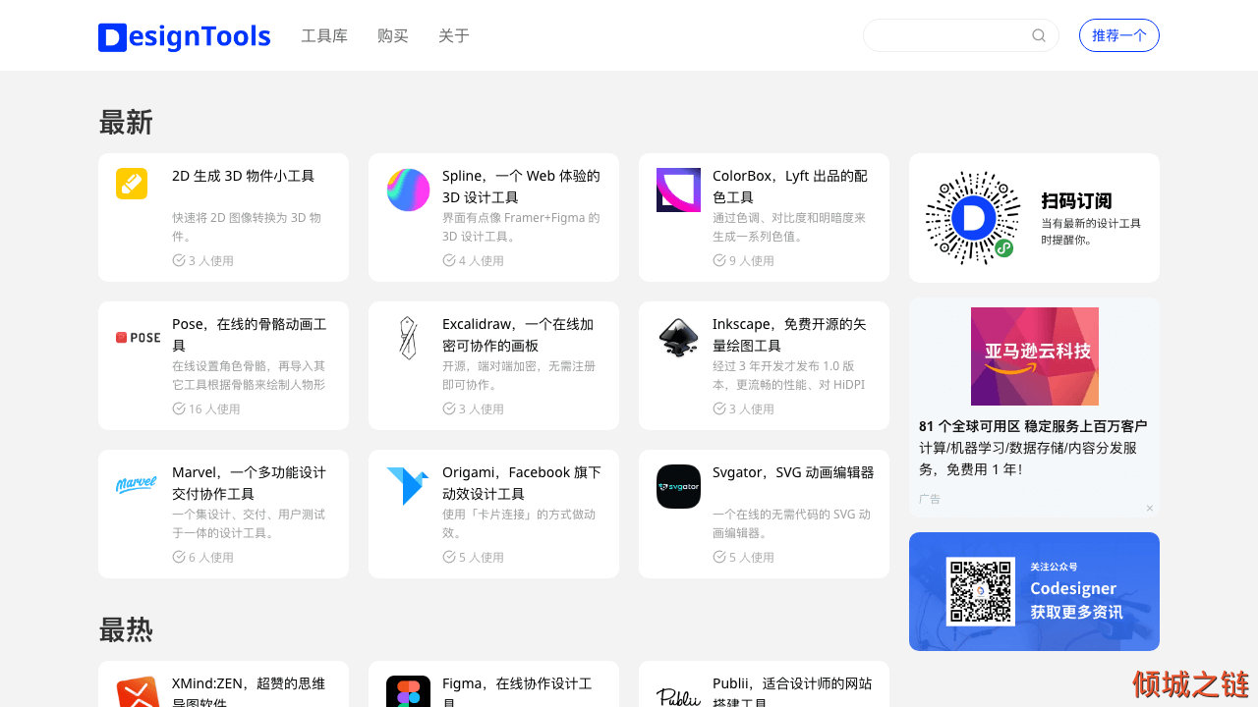
Task: Open the 81 个全球可用区 ad headline
Action: 1033,426
